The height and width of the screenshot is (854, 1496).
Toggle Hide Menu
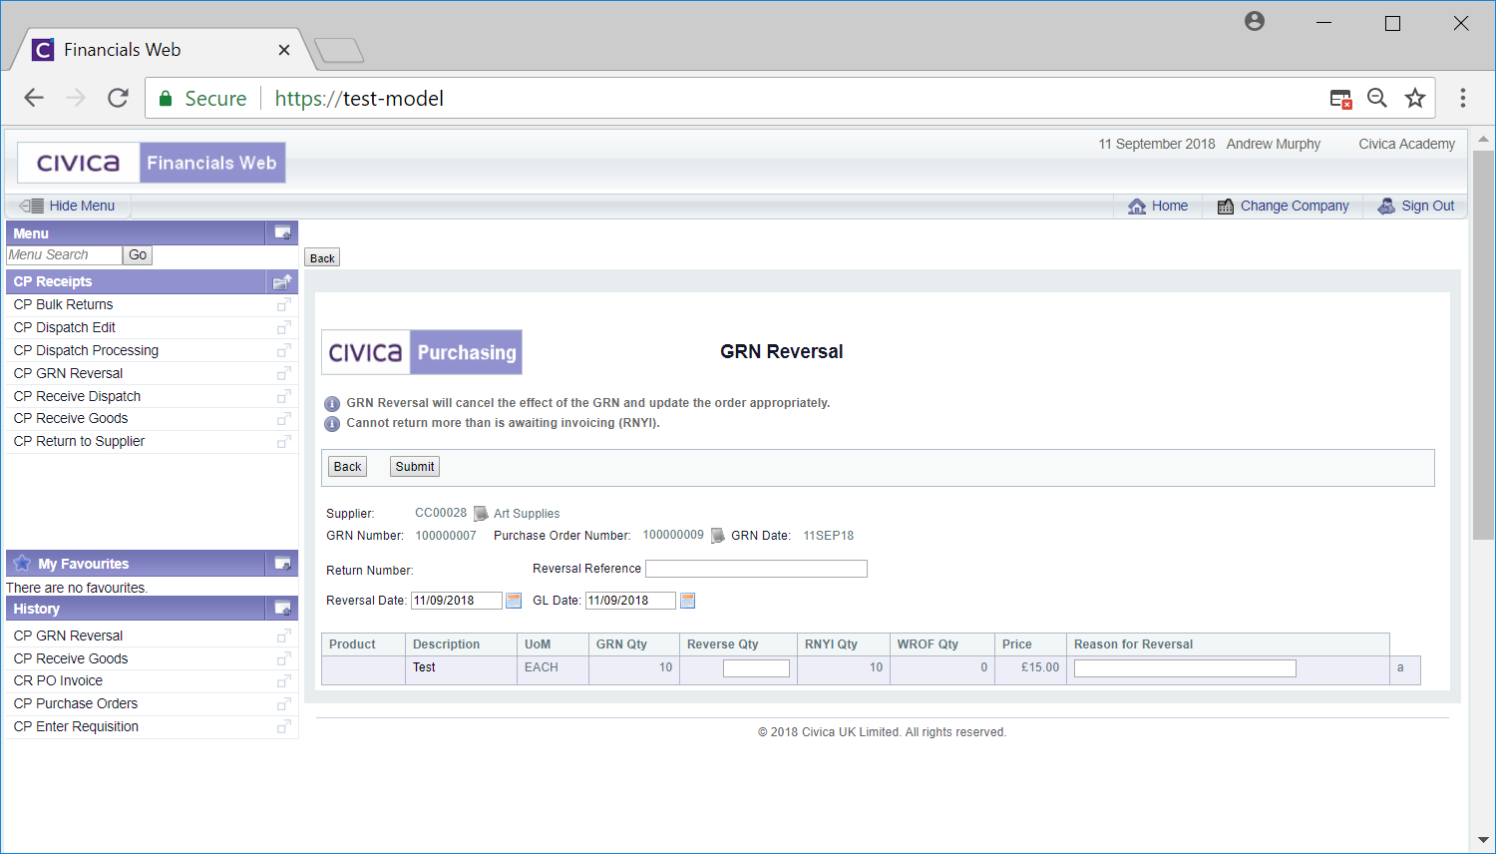68,206
